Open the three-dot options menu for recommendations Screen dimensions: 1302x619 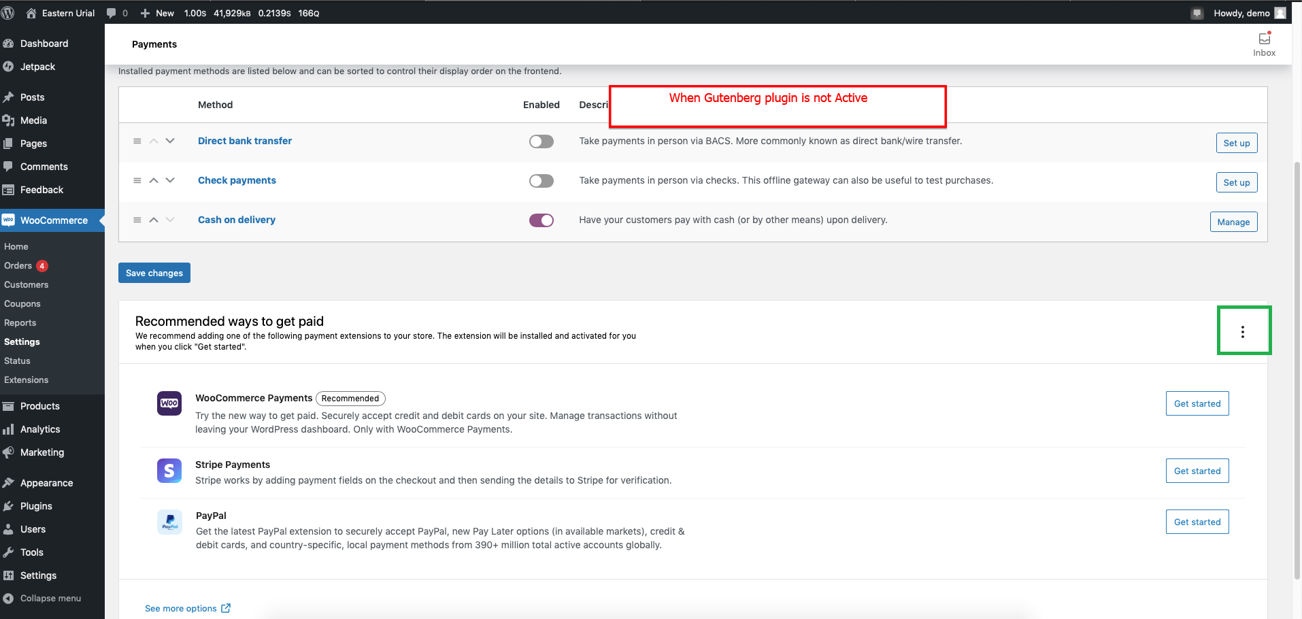click(x=1243, y=331)
